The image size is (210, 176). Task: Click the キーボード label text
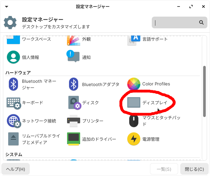click(x=32, y=103)
